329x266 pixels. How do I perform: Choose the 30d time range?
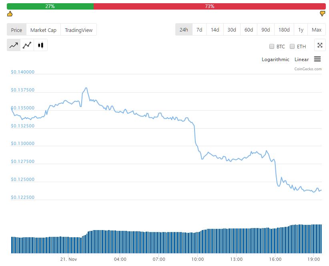232,30
